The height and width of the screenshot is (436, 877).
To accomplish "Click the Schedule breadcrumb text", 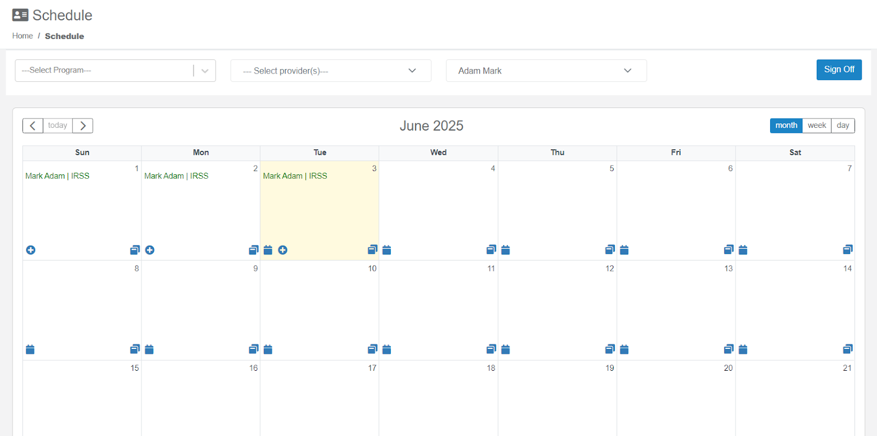I will [65, 36].
